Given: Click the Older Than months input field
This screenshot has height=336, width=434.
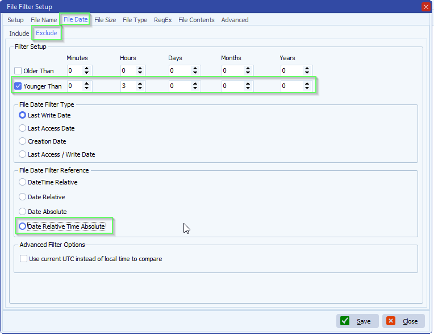Looking at the screenshot, I should tap(233, 70).
